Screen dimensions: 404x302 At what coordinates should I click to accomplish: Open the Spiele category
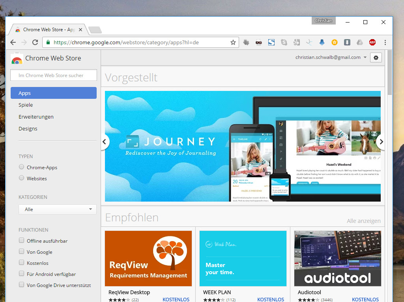(x=26, y=105)
